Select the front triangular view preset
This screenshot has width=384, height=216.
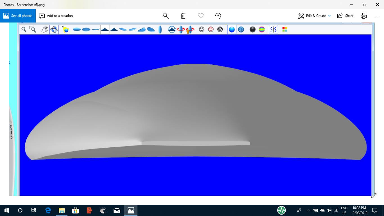click(105, 29)
